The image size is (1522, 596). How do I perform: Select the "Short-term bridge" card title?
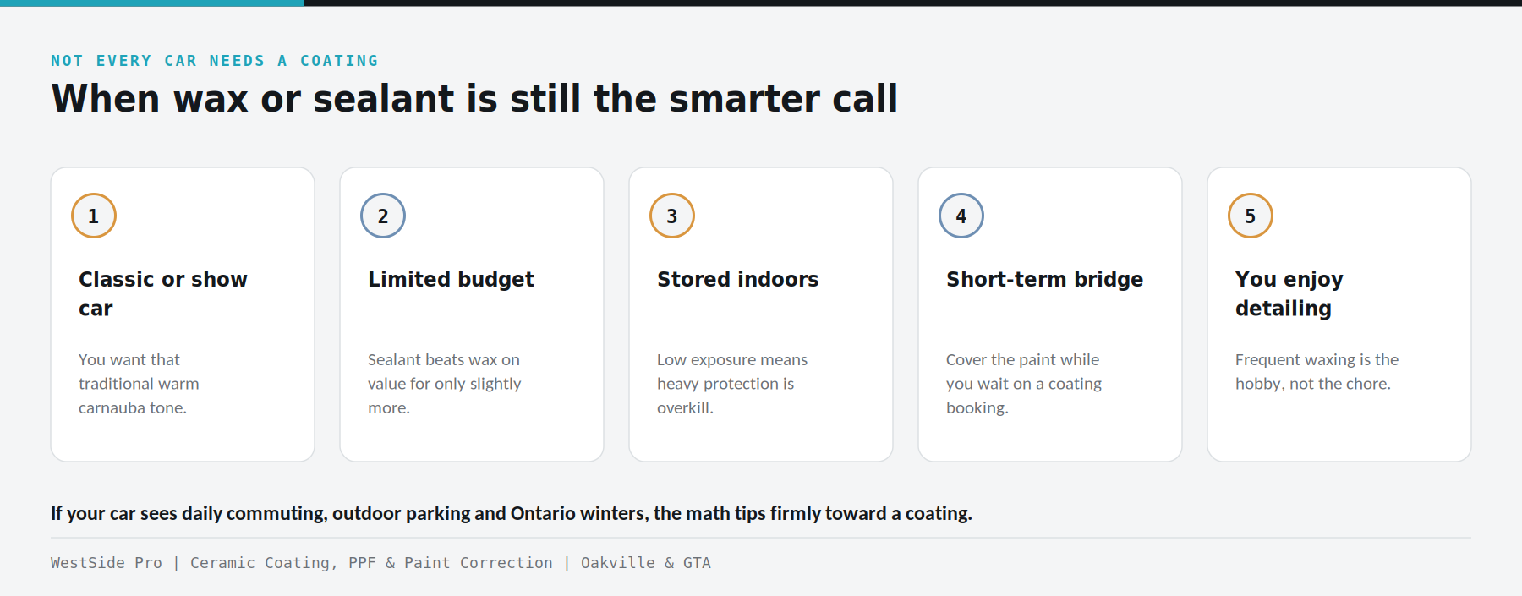coord(1044,280)
